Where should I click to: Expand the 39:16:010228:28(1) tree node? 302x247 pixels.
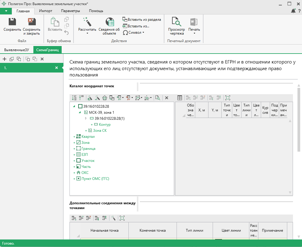[86, 119]
